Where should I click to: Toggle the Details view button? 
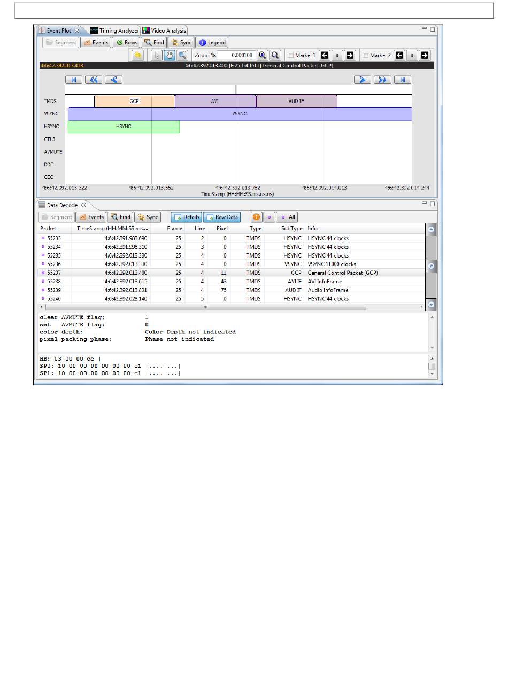tap(187, 217)
